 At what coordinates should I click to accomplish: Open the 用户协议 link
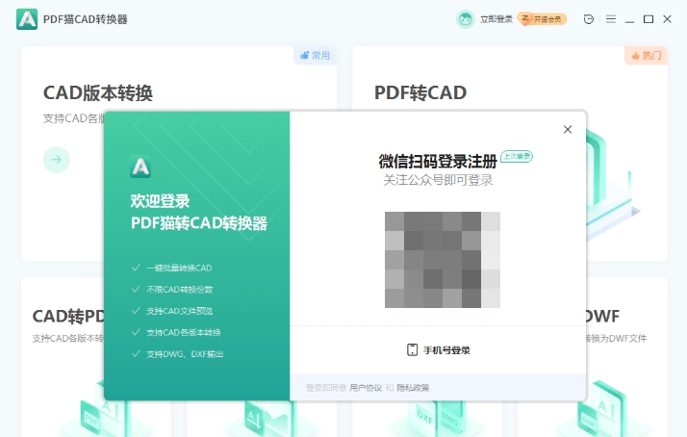click(x=366, y=388)
